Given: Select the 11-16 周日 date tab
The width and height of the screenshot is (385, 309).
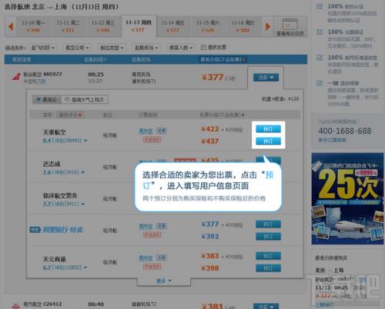Looking at the screenshot, I should tap(243, 26).
